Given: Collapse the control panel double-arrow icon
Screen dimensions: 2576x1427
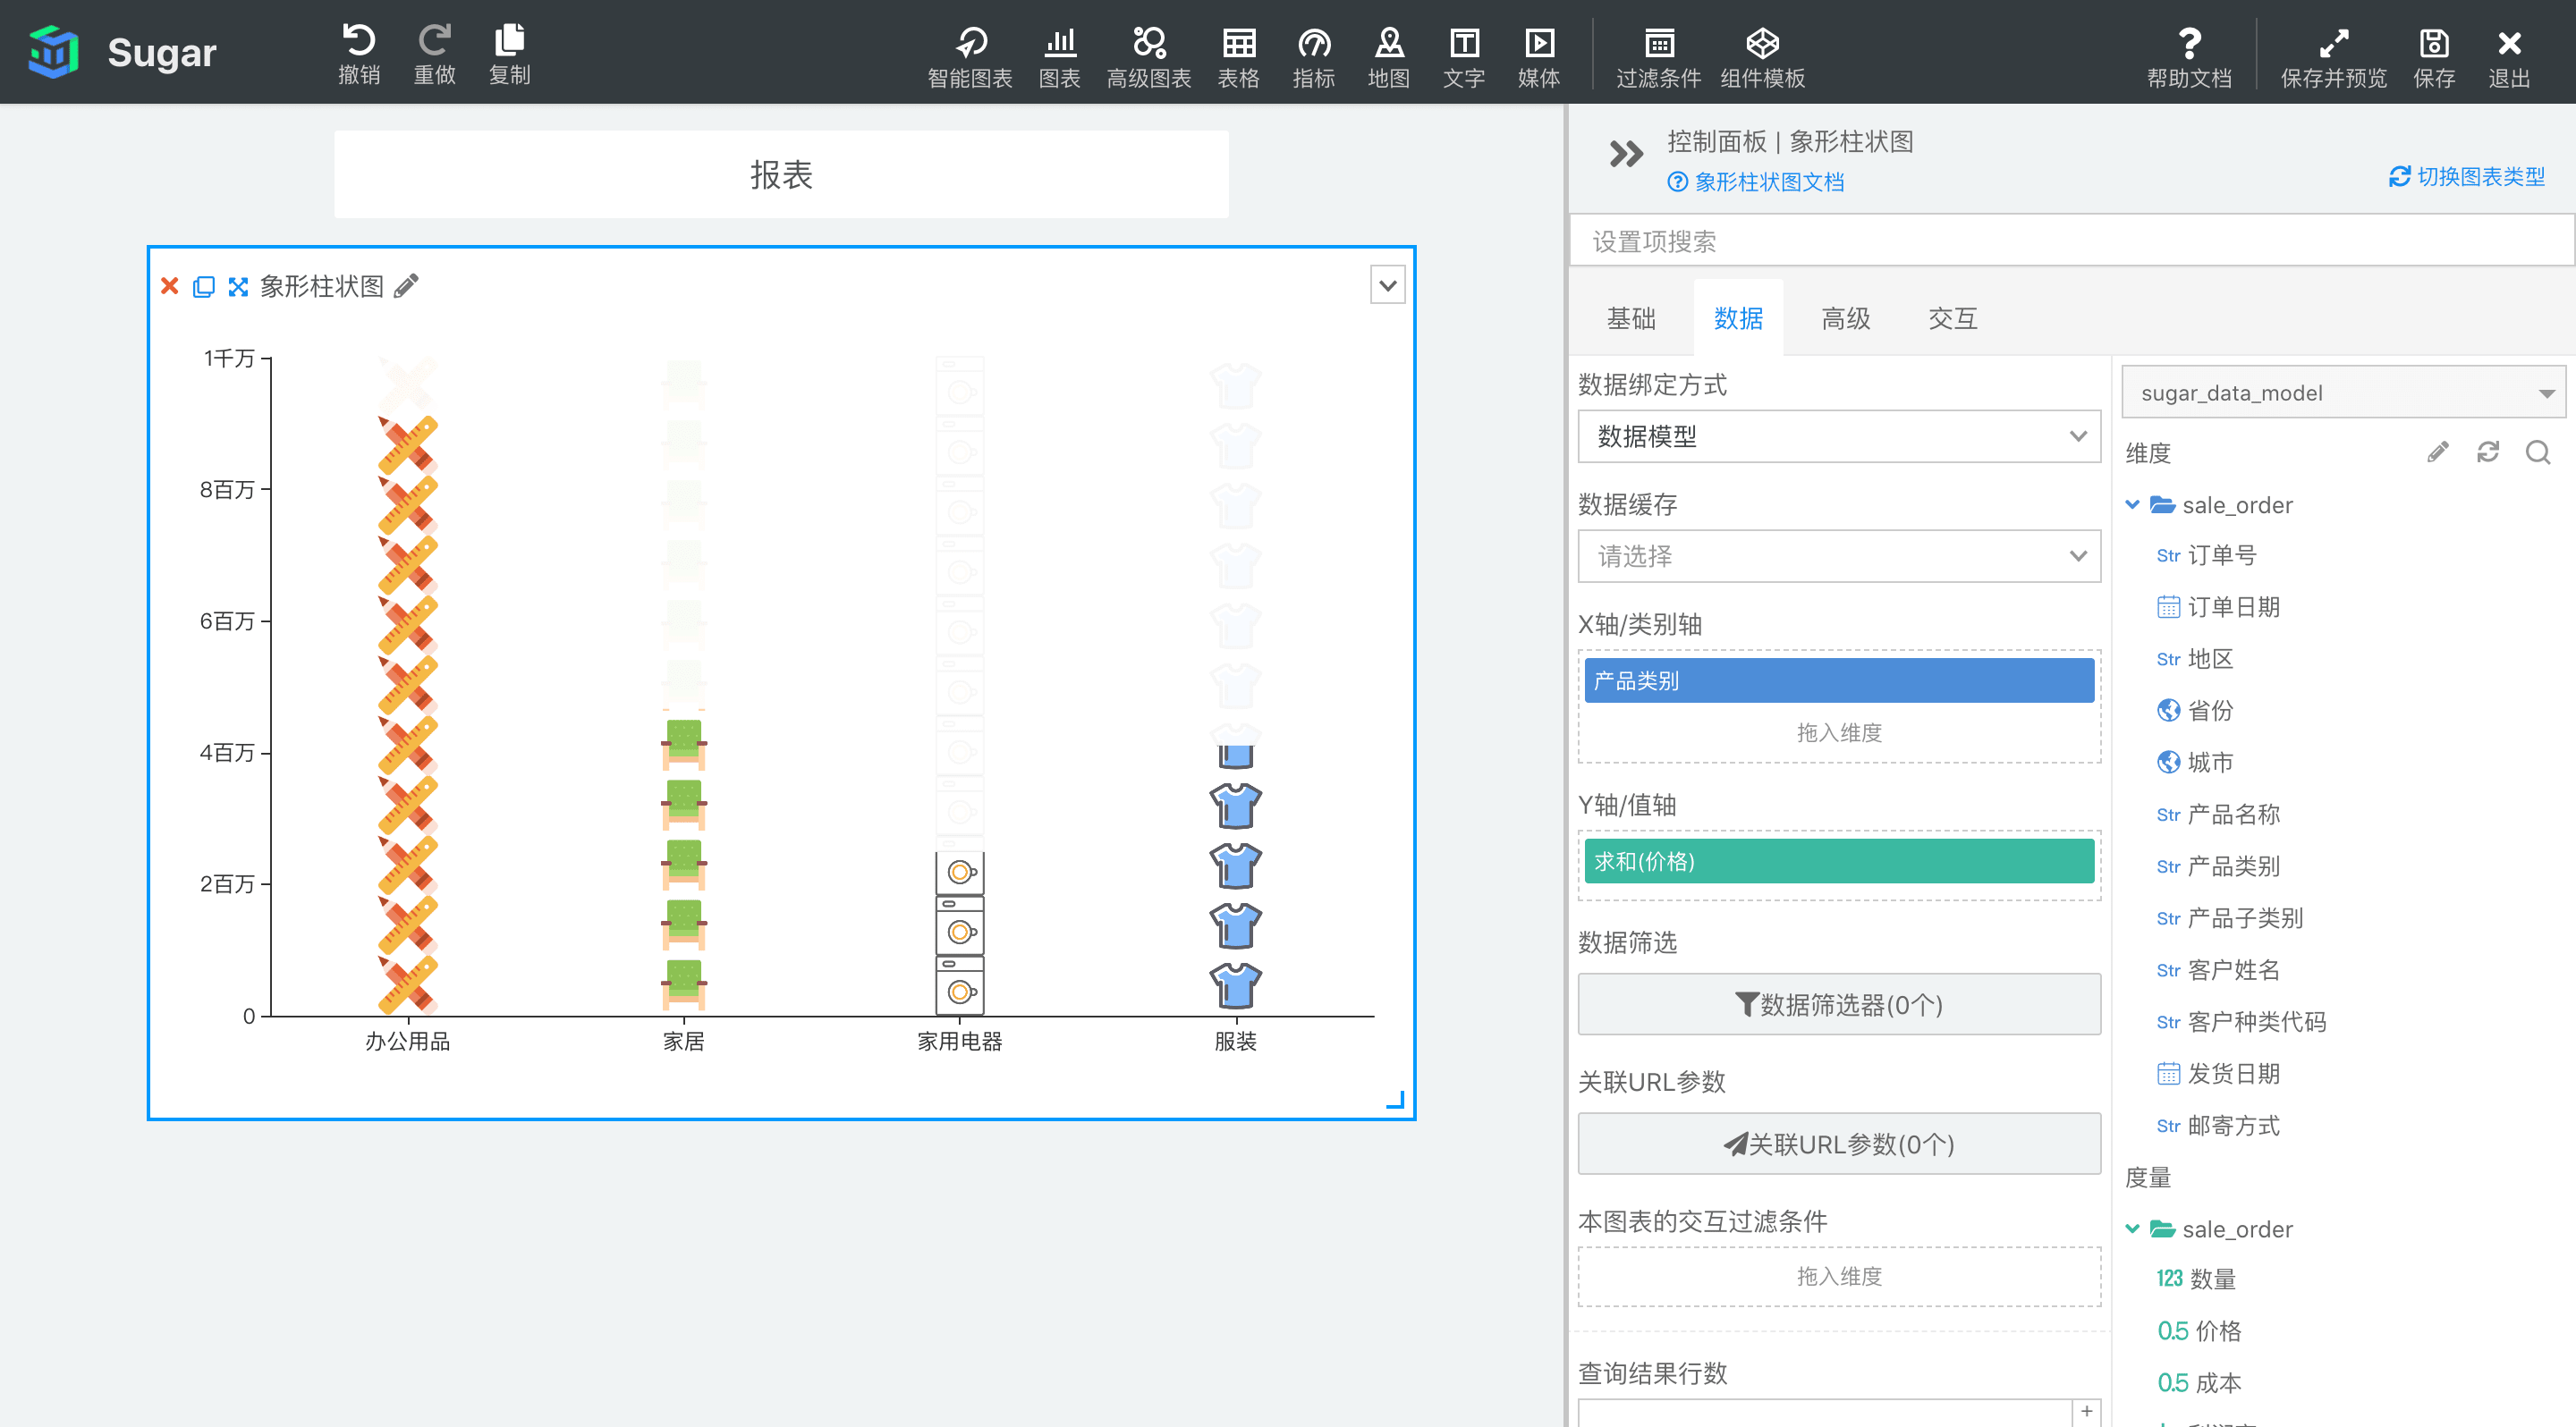Looking at the screenshot, I should pos(1626,154).
